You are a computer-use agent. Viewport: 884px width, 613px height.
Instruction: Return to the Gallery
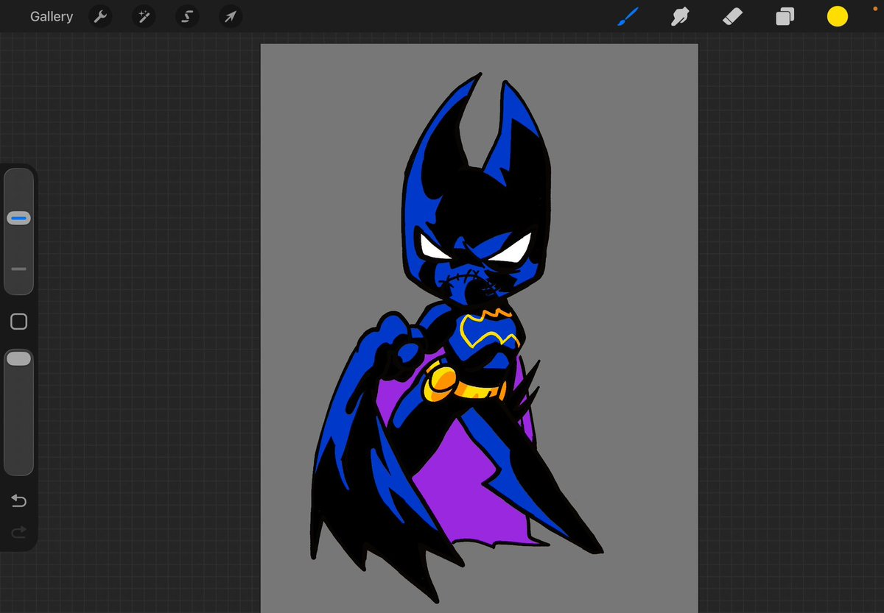coord(52,16)
